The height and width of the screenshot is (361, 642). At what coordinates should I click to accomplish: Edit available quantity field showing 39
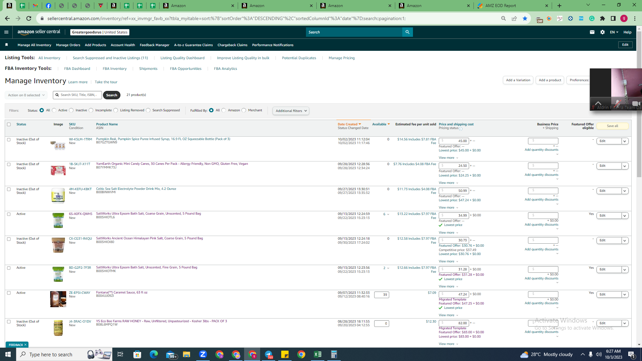point(382,295)
